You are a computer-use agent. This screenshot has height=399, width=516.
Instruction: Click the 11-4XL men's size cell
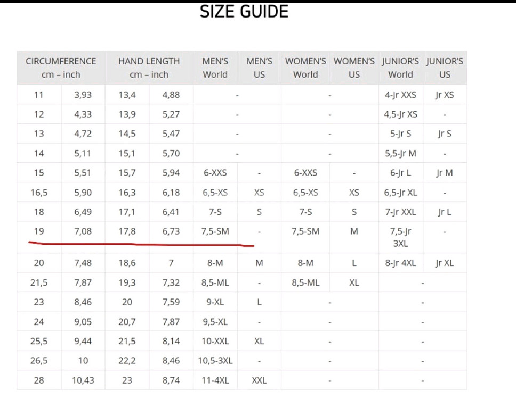tap(215, 380)
